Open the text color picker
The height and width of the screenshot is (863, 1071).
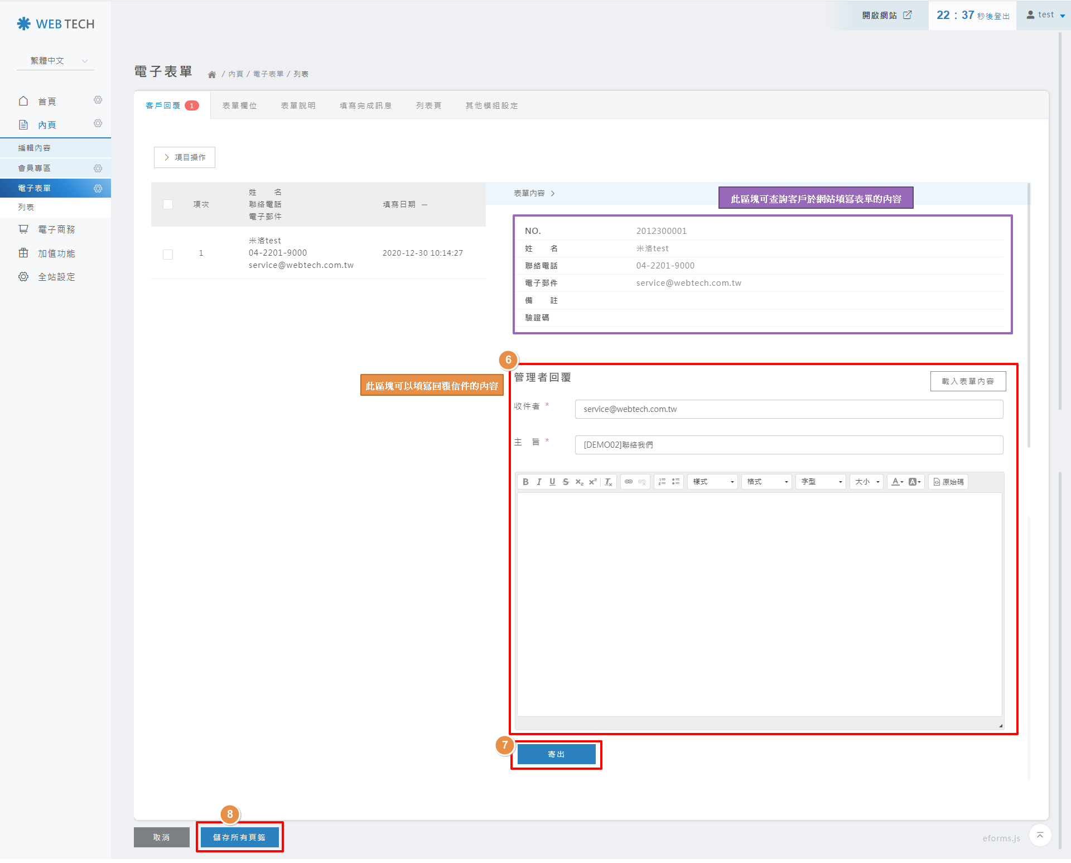897,482
